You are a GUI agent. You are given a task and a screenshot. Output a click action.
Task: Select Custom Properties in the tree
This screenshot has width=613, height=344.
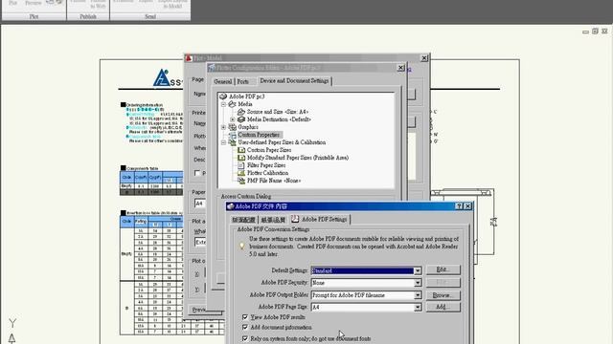point(259,135)
